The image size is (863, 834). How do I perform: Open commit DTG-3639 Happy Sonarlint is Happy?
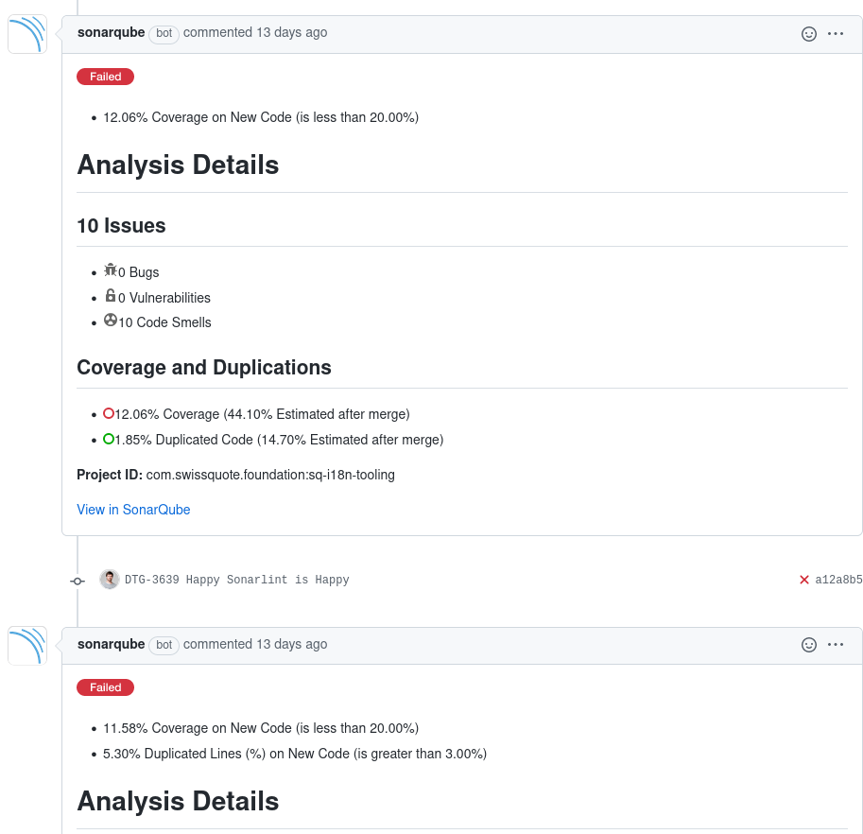click(236, 580)
